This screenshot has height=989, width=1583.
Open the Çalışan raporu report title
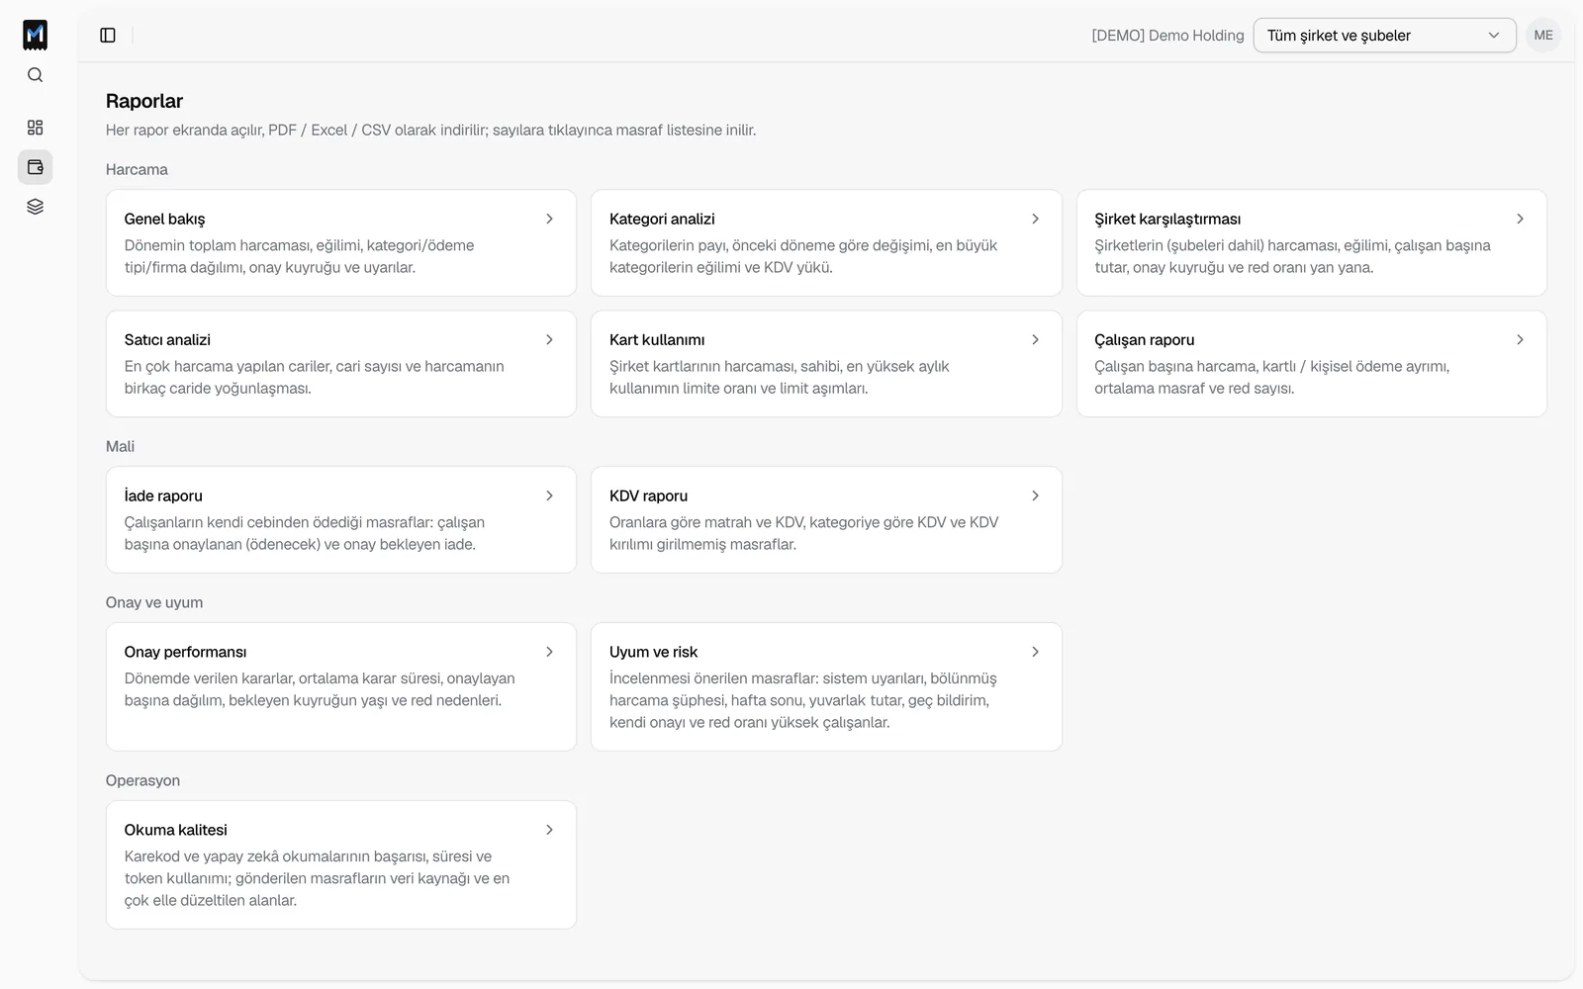point(1144,339)
